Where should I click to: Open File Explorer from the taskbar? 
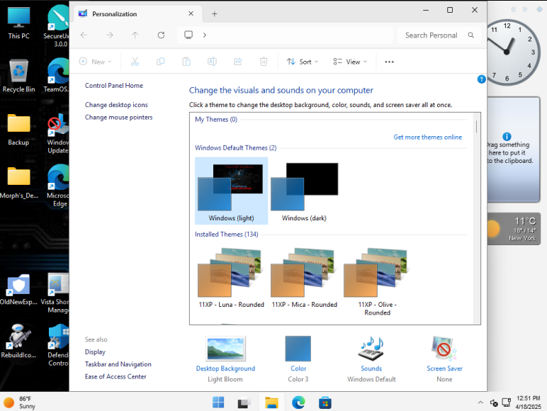pyautogui.click(x=271, y=402)
